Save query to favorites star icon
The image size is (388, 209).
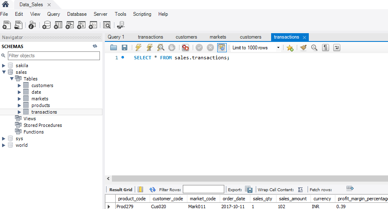coord(290,48)
